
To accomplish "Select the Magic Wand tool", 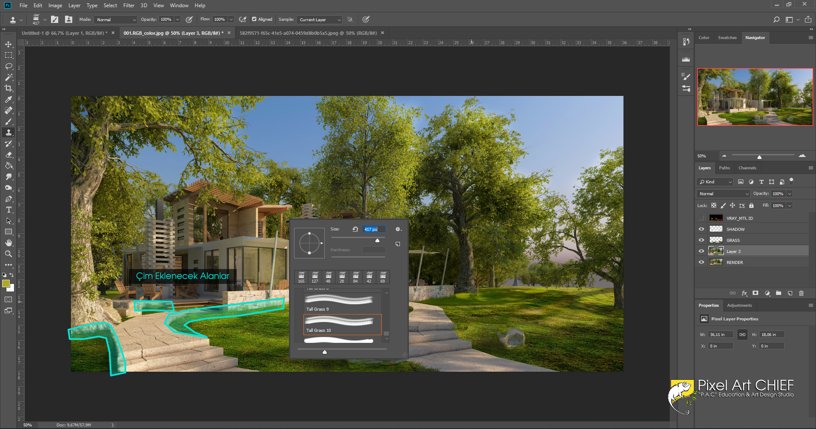I will pyautogui.click(x=8, y=77).
